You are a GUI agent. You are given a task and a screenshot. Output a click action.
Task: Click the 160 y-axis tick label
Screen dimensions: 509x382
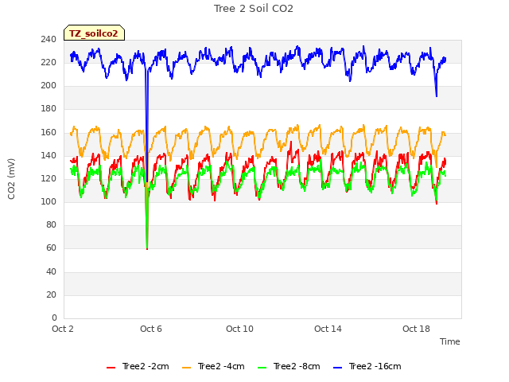[49, 133]
